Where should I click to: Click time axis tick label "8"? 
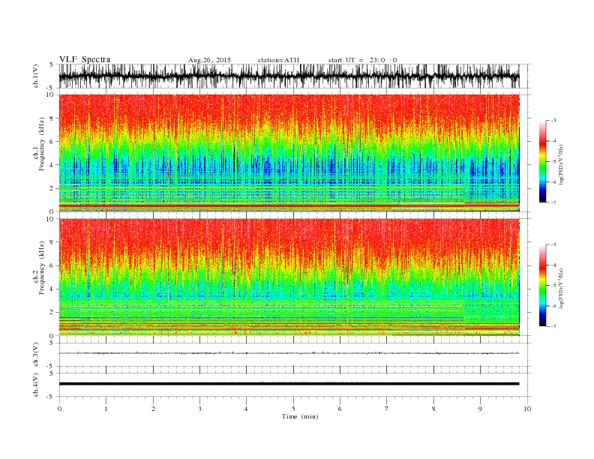pyautogui.click(x=433, y=409)
